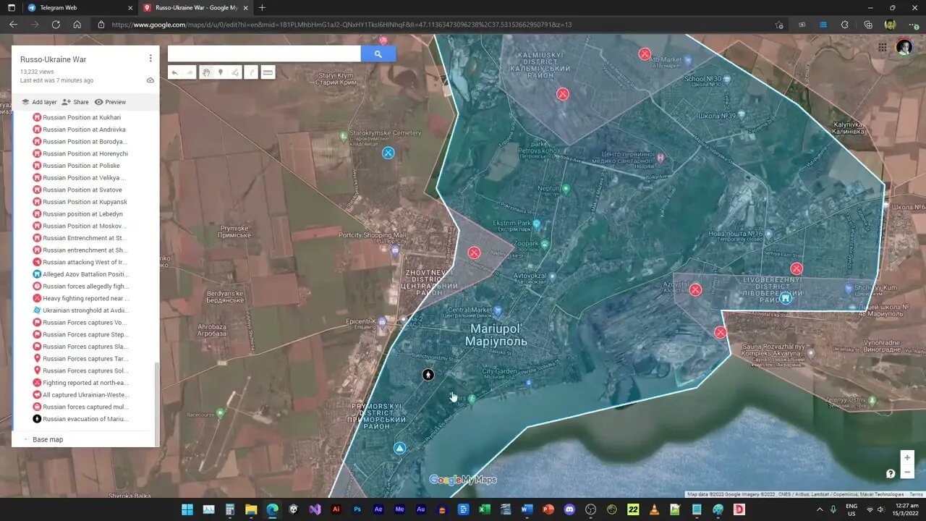The image size is (926, 521).
Task: Open the tab actions menu in Edge
Action: click(10, 7)
